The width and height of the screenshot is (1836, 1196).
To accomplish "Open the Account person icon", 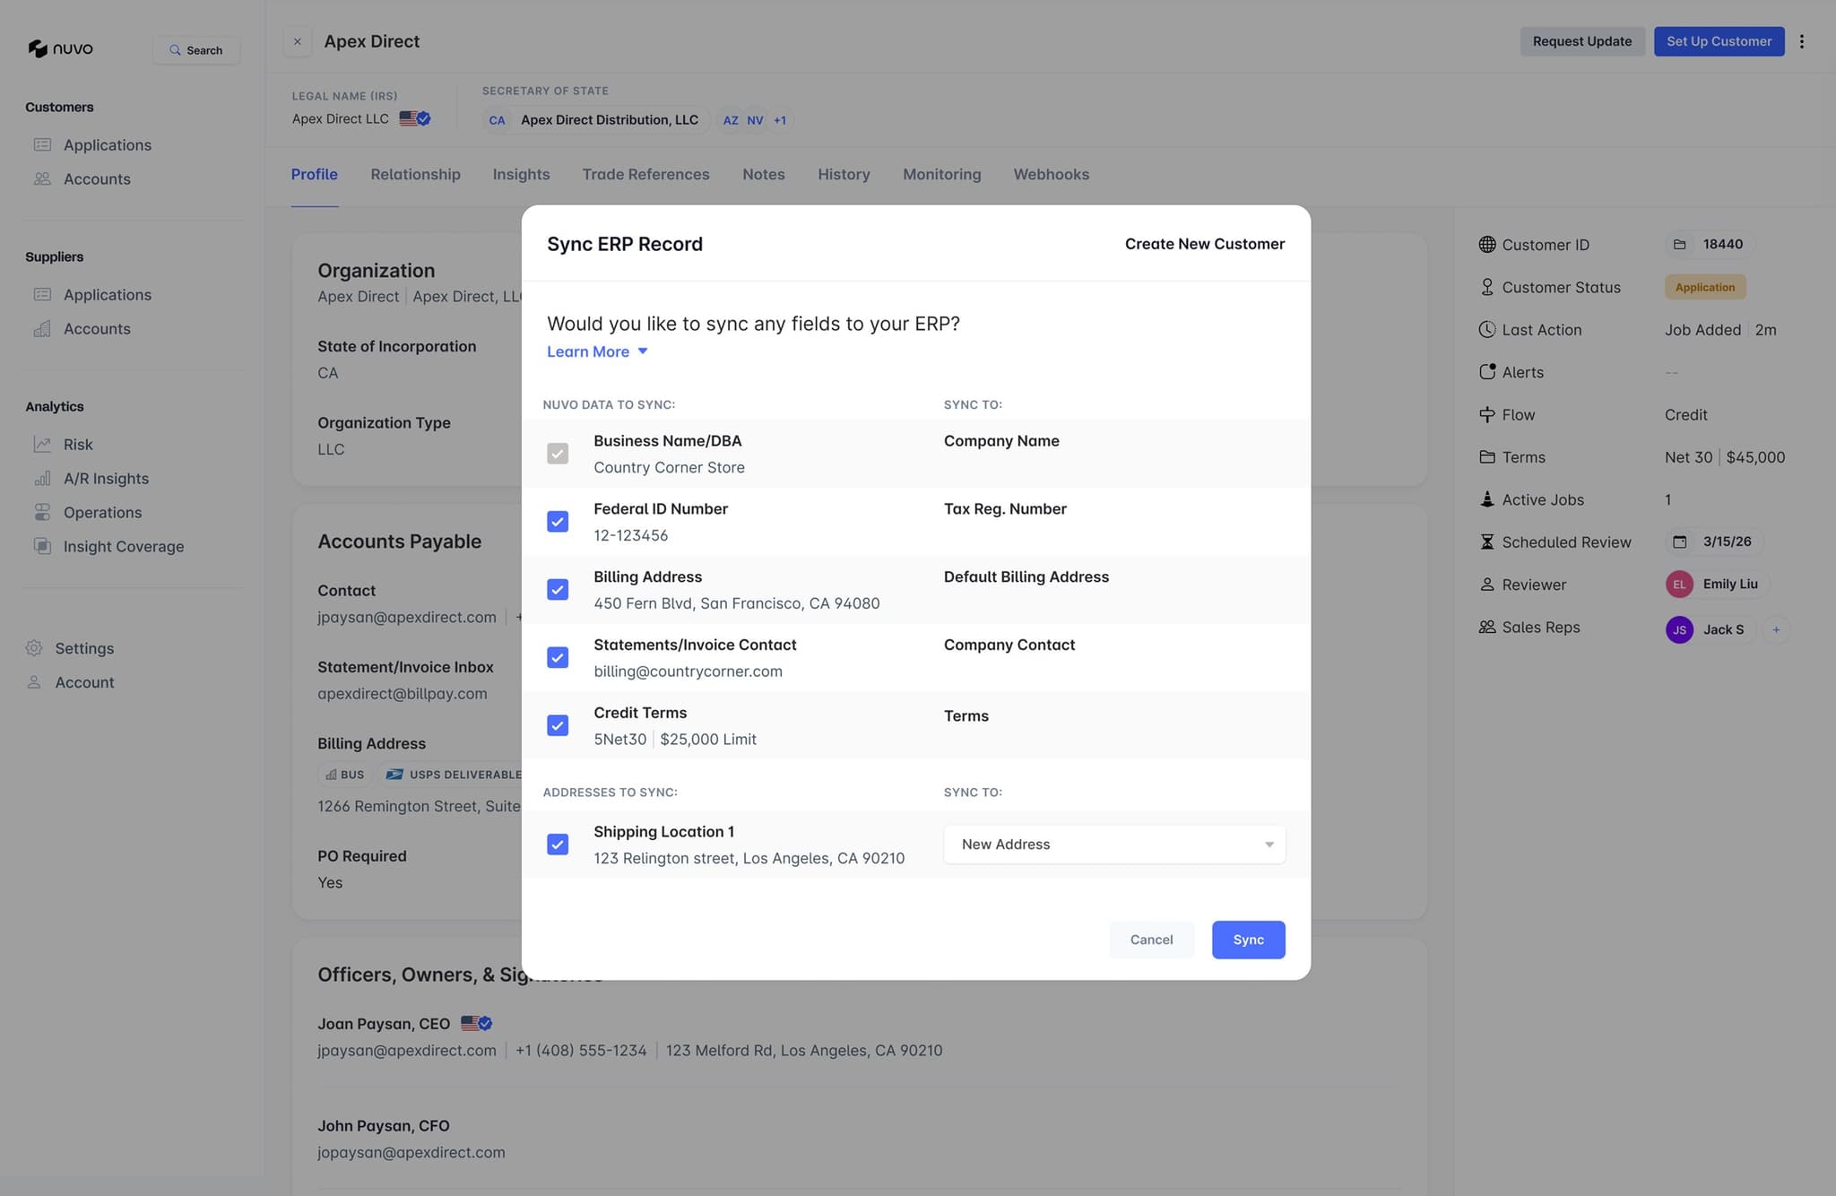I will point(34,681).
